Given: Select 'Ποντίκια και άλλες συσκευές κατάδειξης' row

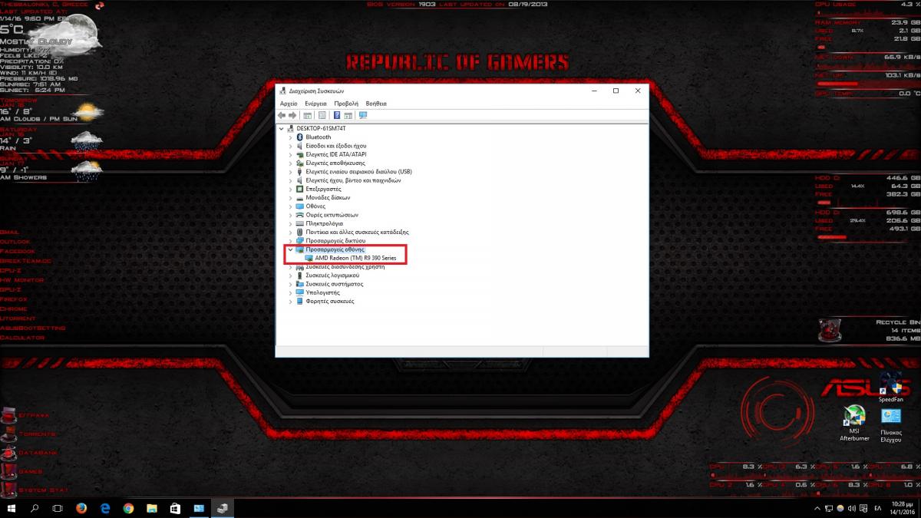Looking at the screenshot, I should click(357, 232).
